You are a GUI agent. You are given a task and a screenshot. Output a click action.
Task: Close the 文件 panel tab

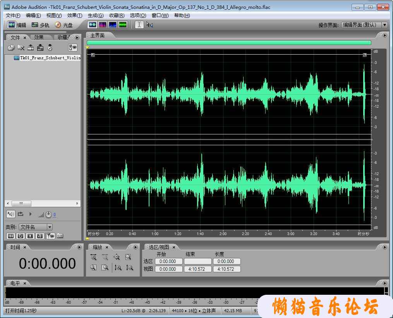click(25, 38)
